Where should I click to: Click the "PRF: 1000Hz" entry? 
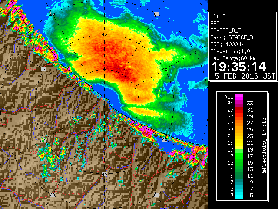[x=227, y=44]
